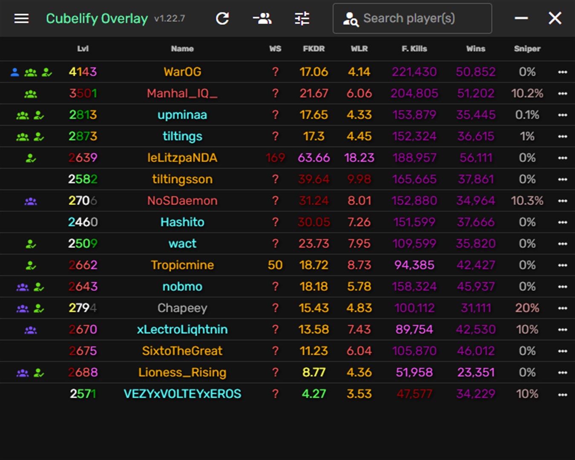The image size is (575, 460).
Task: Open more options for NoSDaemon
Action: (x=562, y=201)
